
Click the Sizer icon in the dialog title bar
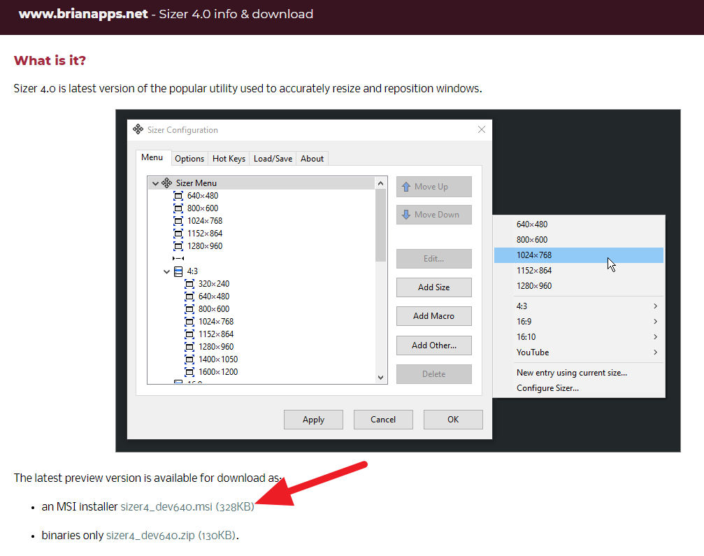pos(138,129)
